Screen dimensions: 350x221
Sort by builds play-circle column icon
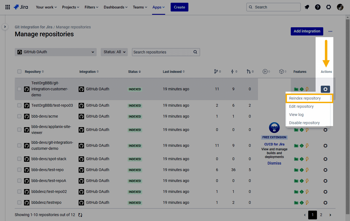(266, 71)
